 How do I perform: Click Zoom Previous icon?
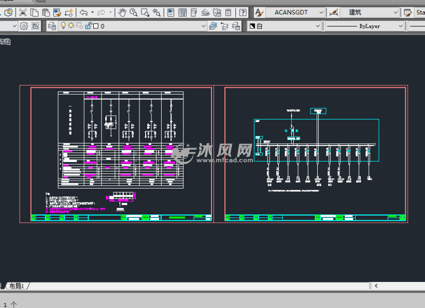click(157, 12)
